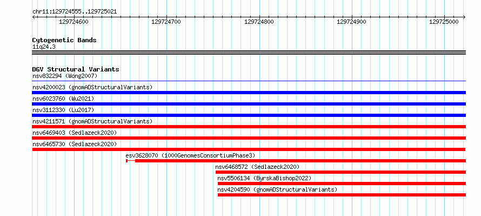This screenshot has width=481, height=216.
Task: Open variant nsv6465730 (Sedlazeck2020) label
Action: tap(75, 144)
